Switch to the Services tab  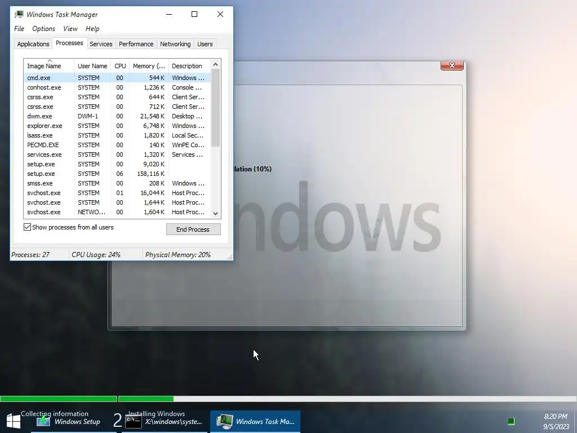(101, 44)
